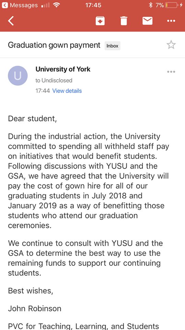Tap the 17:44 message timestamp

pyautogui.click(x=43, y=91)
